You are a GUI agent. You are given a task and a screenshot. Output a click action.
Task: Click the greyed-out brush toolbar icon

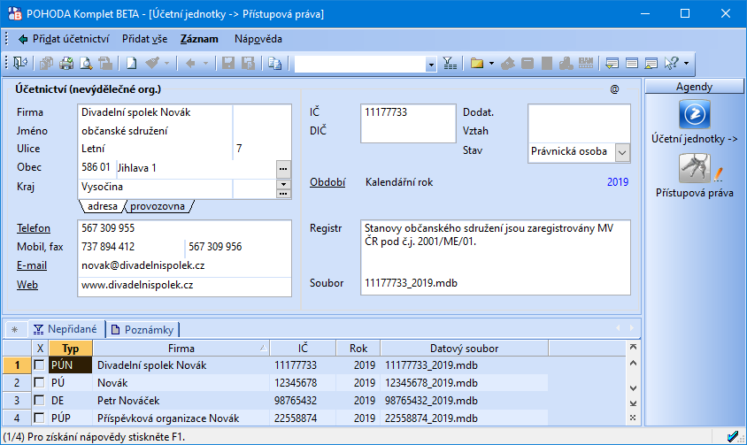click(x=152, y=63)
